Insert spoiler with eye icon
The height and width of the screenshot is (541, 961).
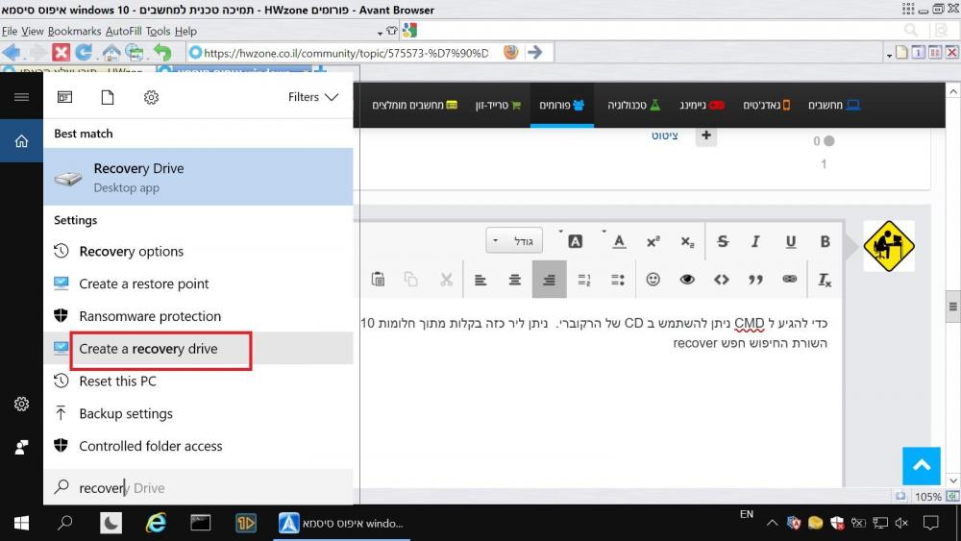point(687,280)
